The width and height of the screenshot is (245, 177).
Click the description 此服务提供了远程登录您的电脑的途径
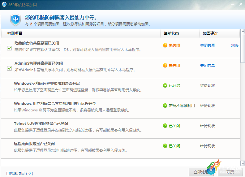click(71, 150)
